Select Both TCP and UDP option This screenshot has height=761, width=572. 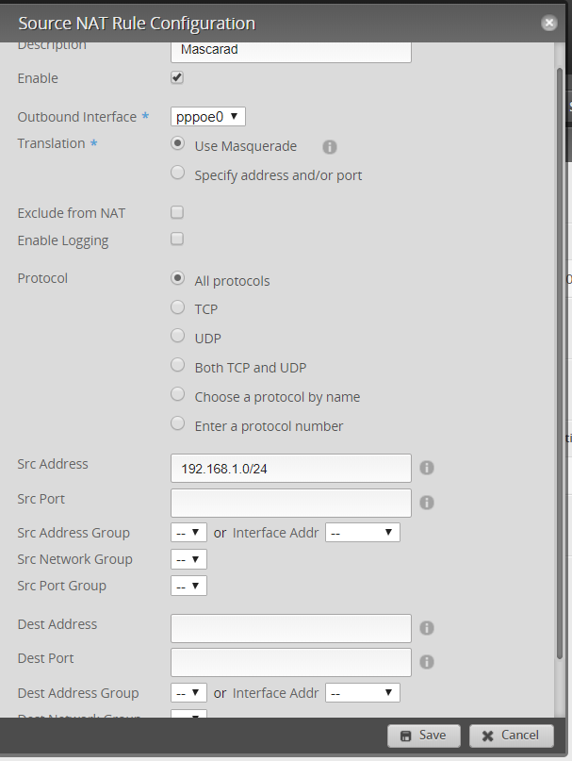177,365
